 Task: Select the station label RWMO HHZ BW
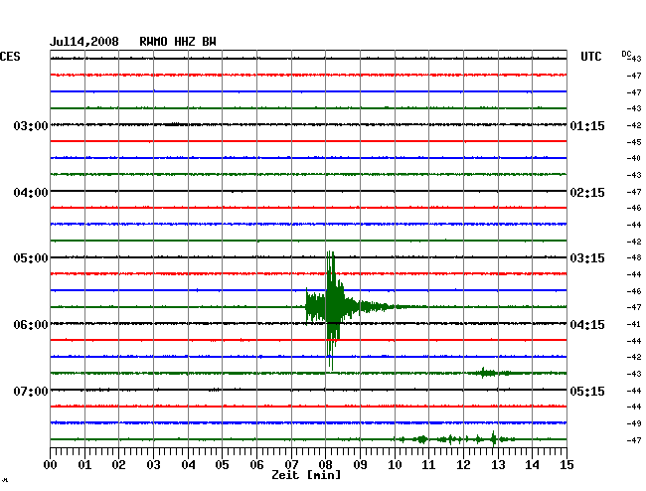tap(178, 42)
